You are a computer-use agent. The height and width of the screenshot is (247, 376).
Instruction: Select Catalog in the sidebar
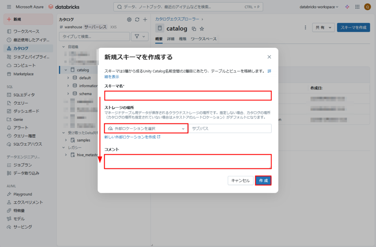tap(28, 48)
